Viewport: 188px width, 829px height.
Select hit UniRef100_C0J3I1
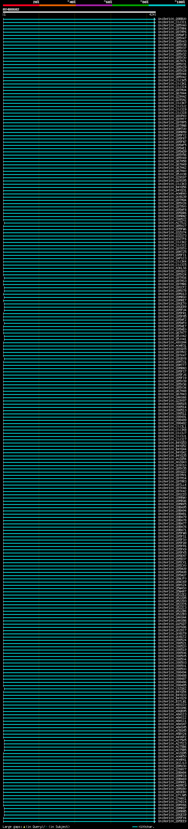172,22
